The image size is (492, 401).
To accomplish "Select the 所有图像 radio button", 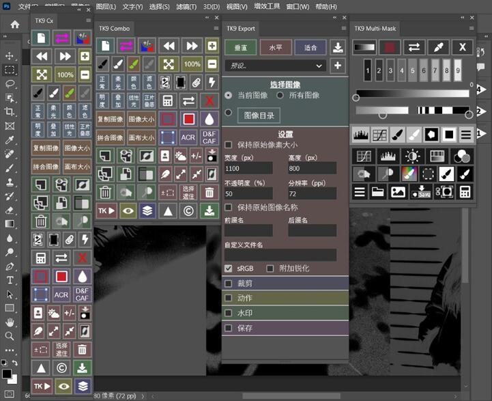I will click(280, 95).
